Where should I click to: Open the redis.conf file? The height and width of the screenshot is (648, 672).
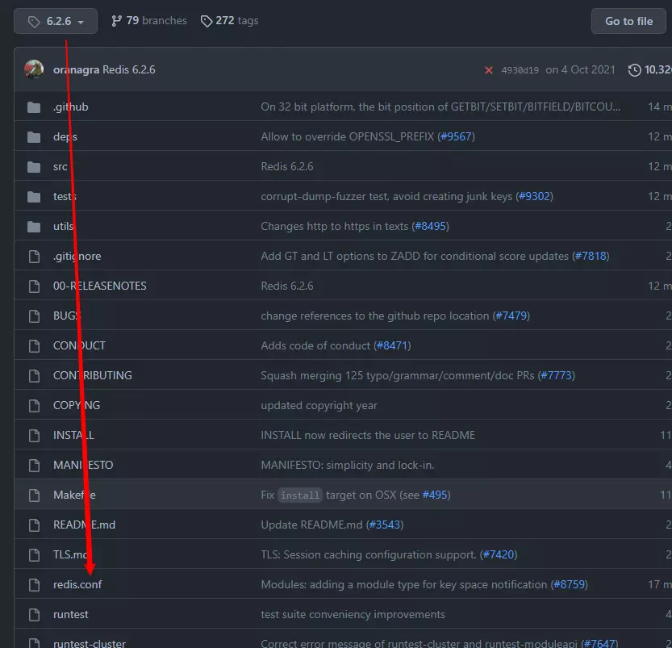[x=77, y=584]
